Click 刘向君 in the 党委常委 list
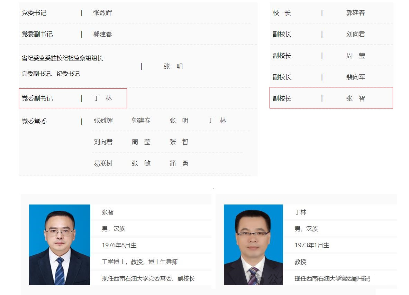This screenshot has width=409, height=295. pyautogui.click(x=103, y=142)
